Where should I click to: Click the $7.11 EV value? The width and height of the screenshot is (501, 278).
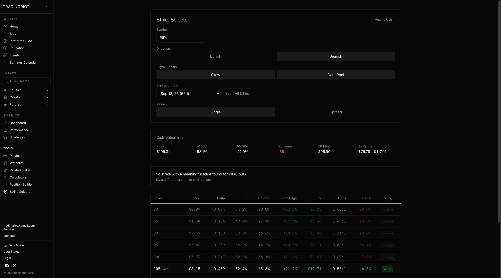[316, 245]
